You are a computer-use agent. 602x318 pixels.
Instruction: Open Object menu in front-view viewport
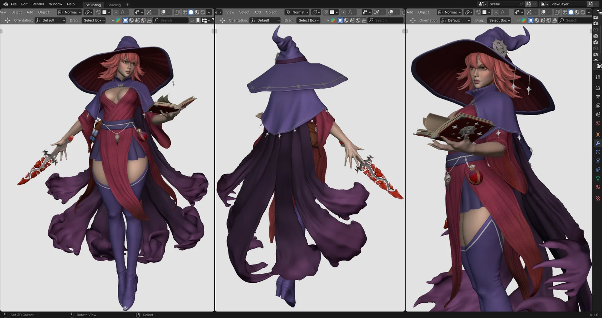click(x=44, y=12)
